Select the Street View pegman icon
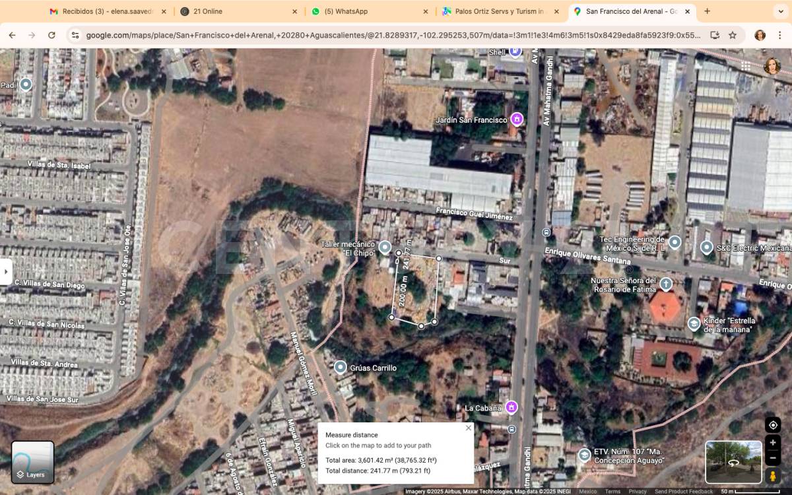The height and width of the screenshot is (495, 792). (x=773, y=475)
